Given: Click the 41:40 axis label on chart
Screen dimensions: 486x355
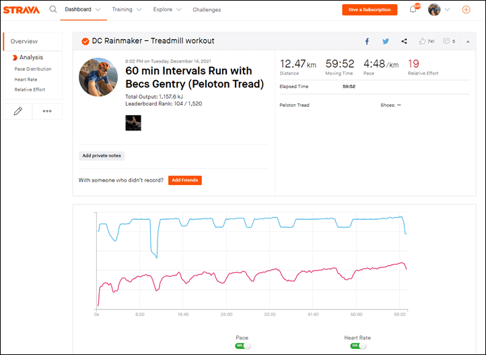Looking at the screenshot, I should (x=313, y=315).
